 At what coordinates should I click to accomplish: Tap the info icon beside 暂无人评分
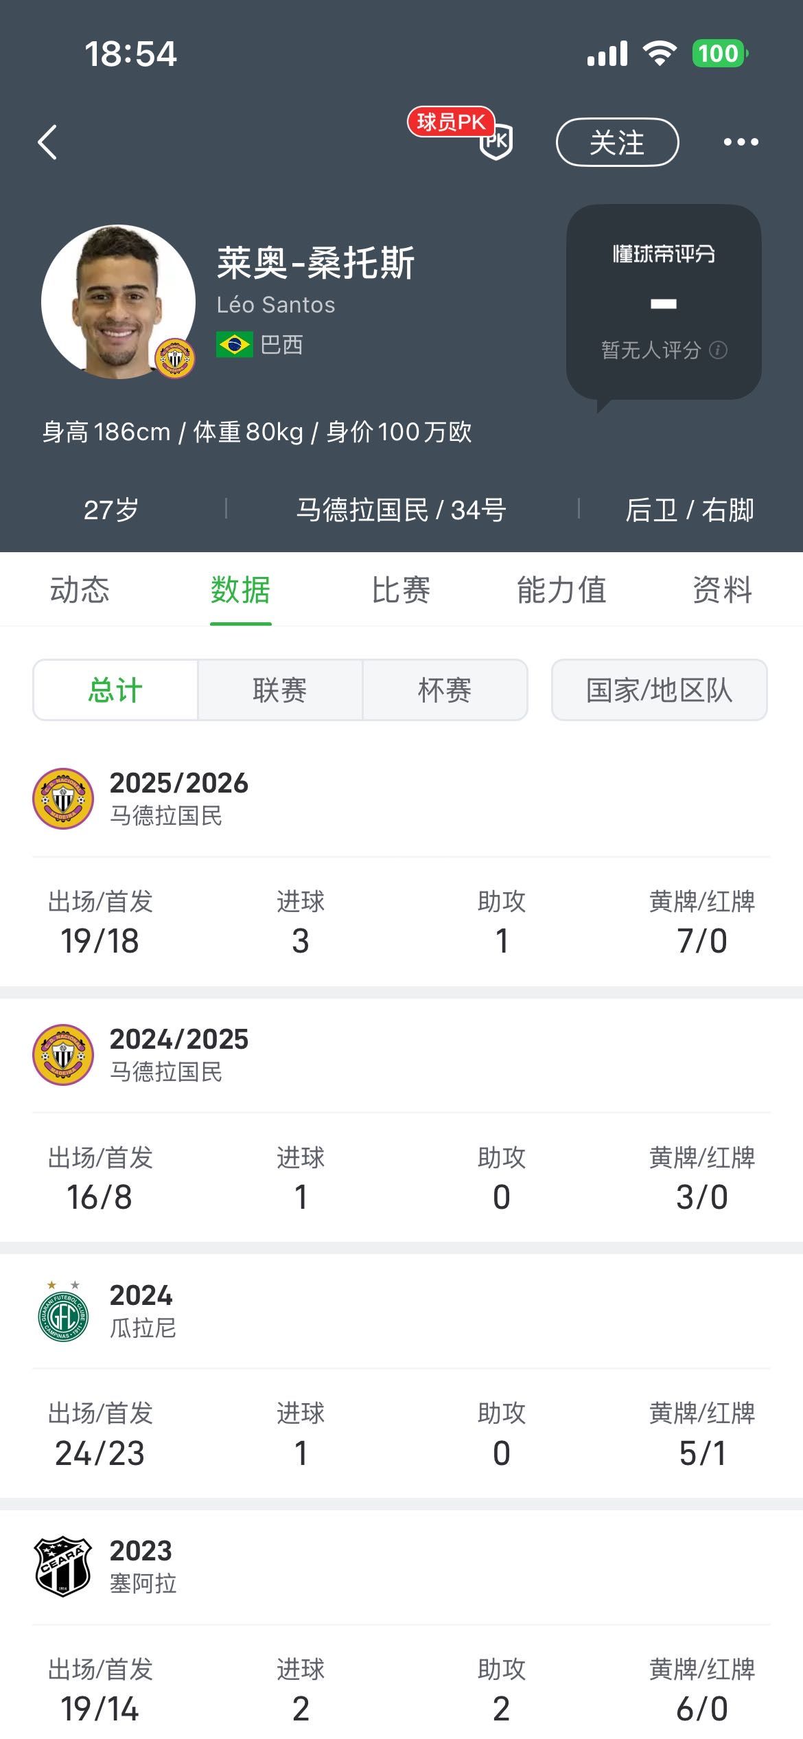pyautogui.click(x=718, y=350)
